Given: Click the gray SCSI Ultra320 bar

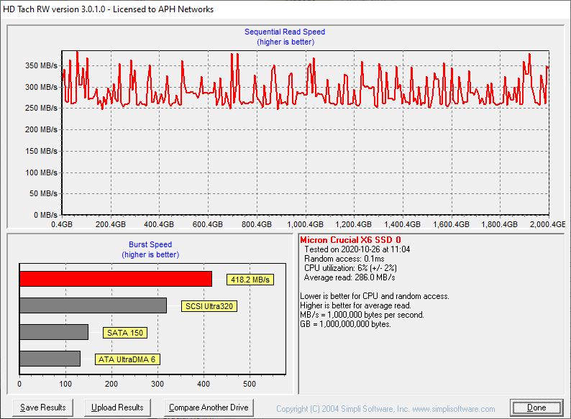Looking at the screenshot, I should pyautogui.click(x=93, y=305).
